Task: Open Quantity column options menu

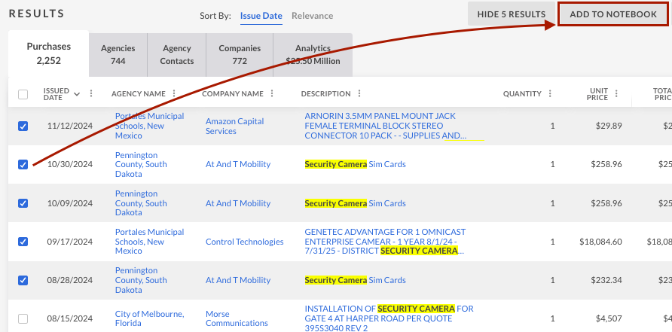Action: [550, 94]
